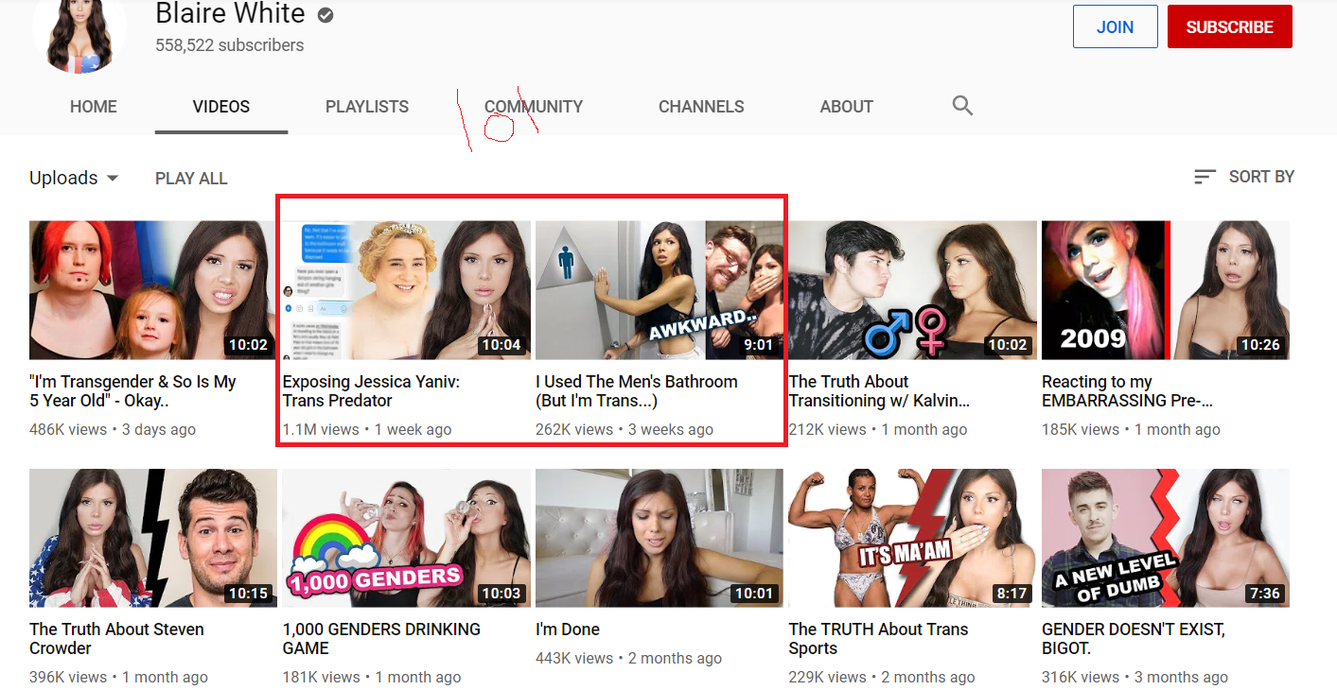The width and height of the screenshot is (1337, 690).
Task: Open the 1,000 Genders Drinking Game thumbnail
Action: (x=407, y=538)
